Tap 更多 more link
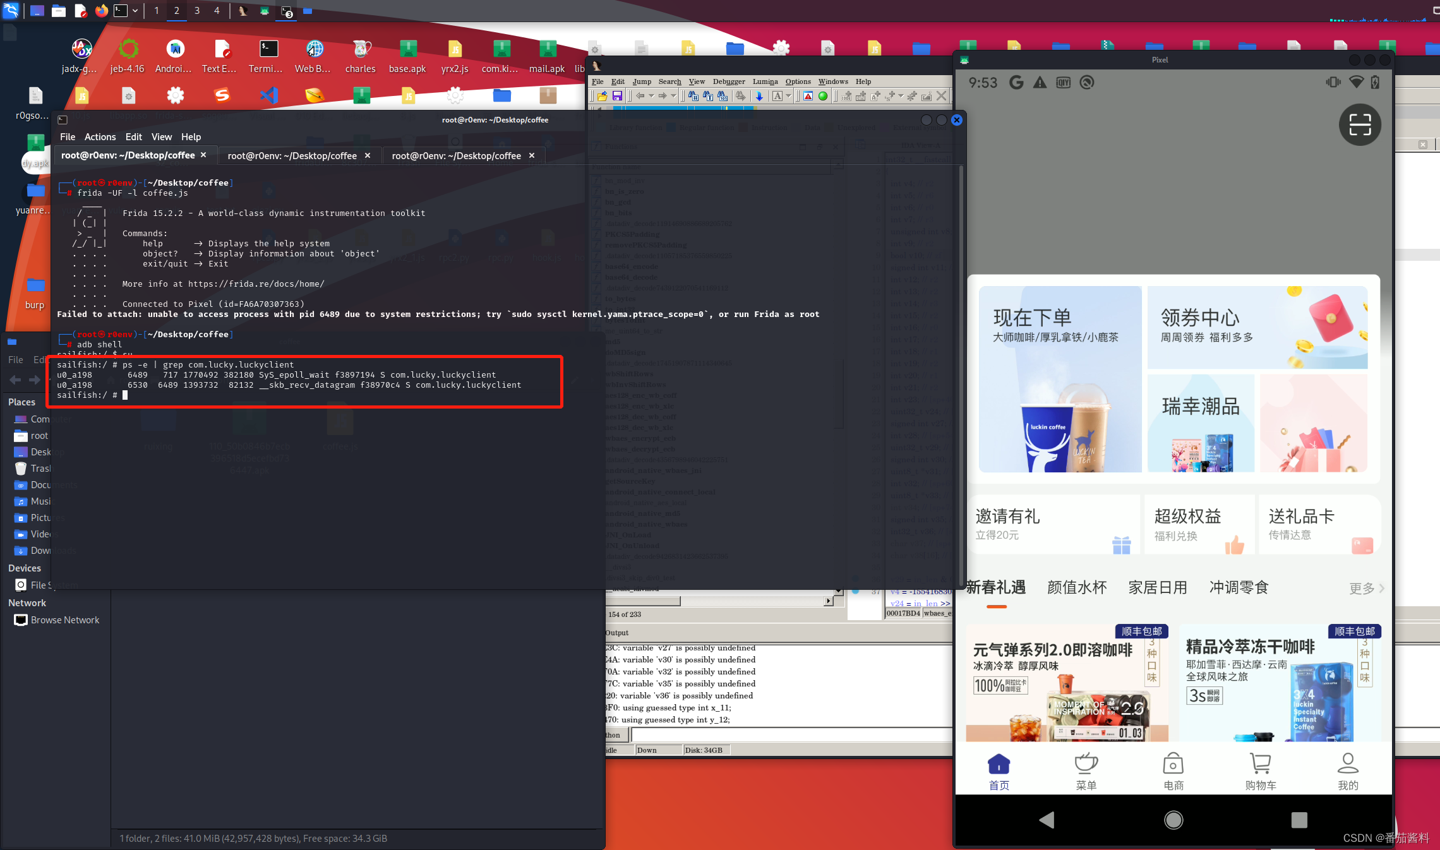 (x=1366, y=588)
